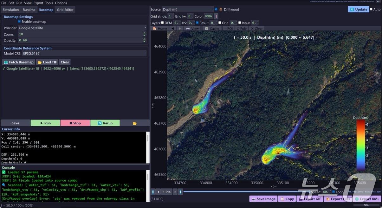Open the Export menu
Screen dimensions: 382x208
coord(38,3)
